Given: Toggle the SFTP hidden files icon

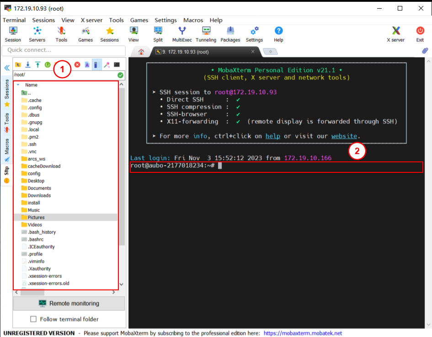Looking at the screenshot, I should click(96, 65).
